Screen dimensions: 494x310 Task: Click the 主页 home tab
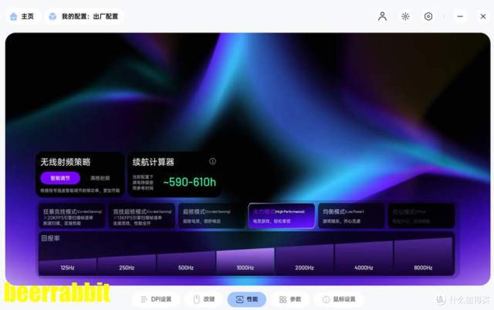(23, 16)
